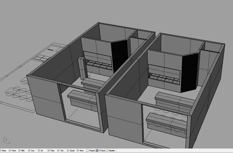Disable the Quad snap checkbox
233x153 pixels.
[x=68, y=150]
